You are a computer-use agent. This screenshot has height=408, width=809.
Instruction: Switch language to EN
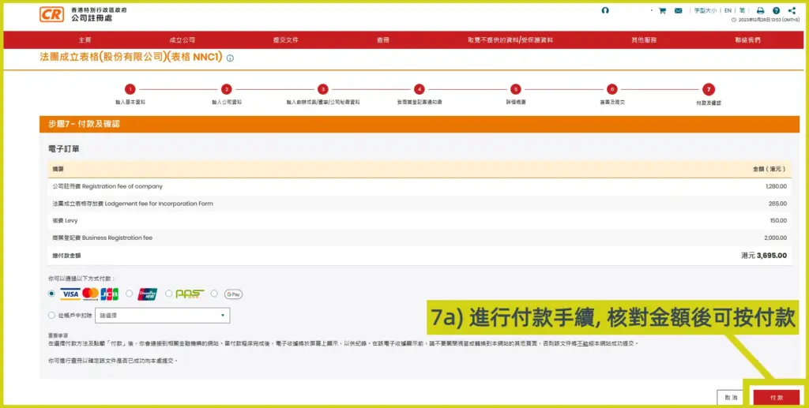point(728,11)
